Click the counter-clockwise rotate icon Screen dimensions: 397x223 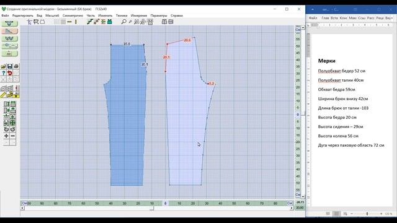click(x=6, y=129)
